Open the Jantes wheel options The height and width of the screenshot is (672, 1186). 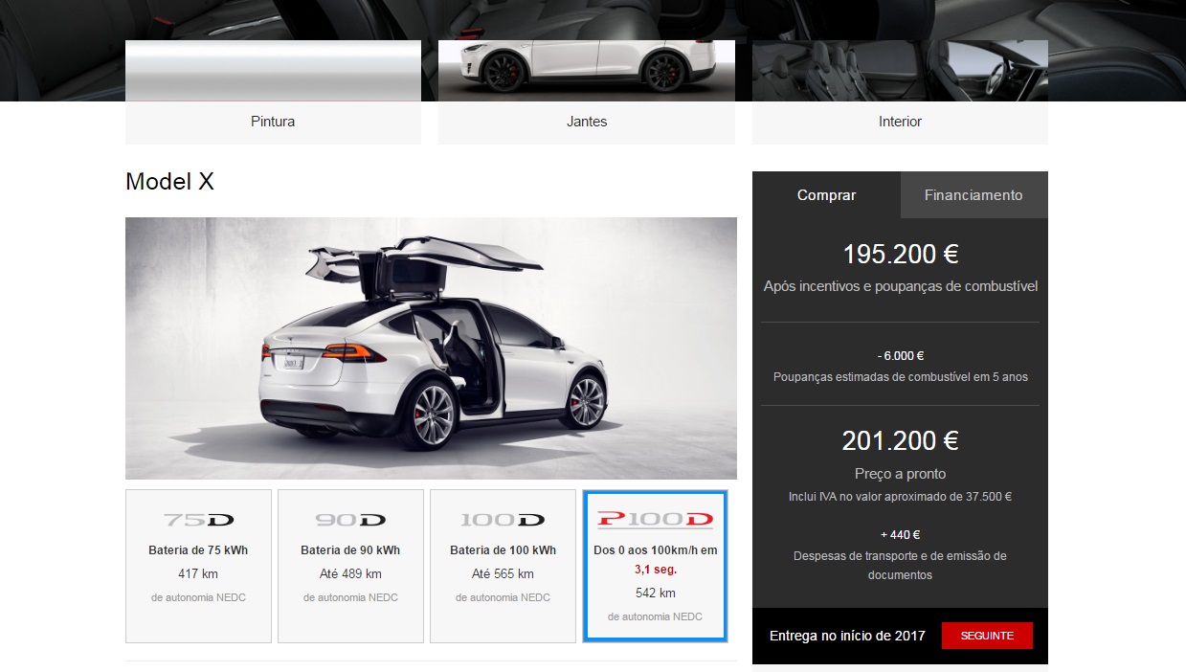pyautogui.click(x=586, y=122)
